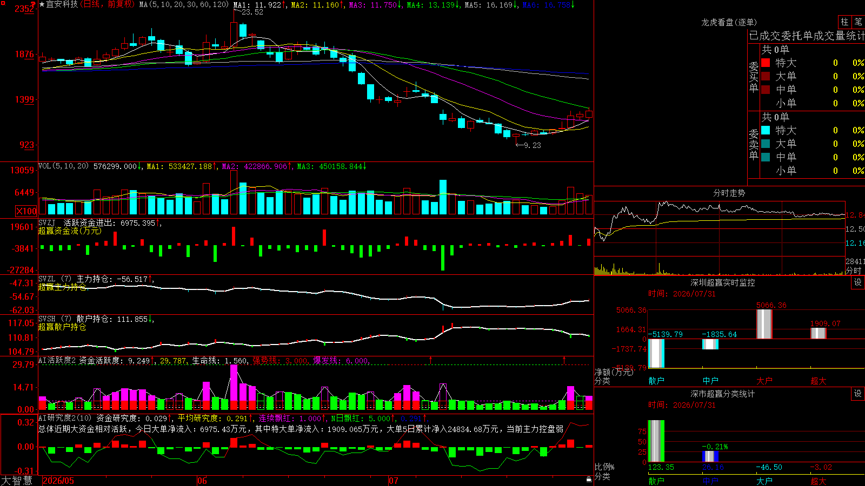Click the 大智慧 logo
The image size is (865, 486).
[x=17, y=481]
